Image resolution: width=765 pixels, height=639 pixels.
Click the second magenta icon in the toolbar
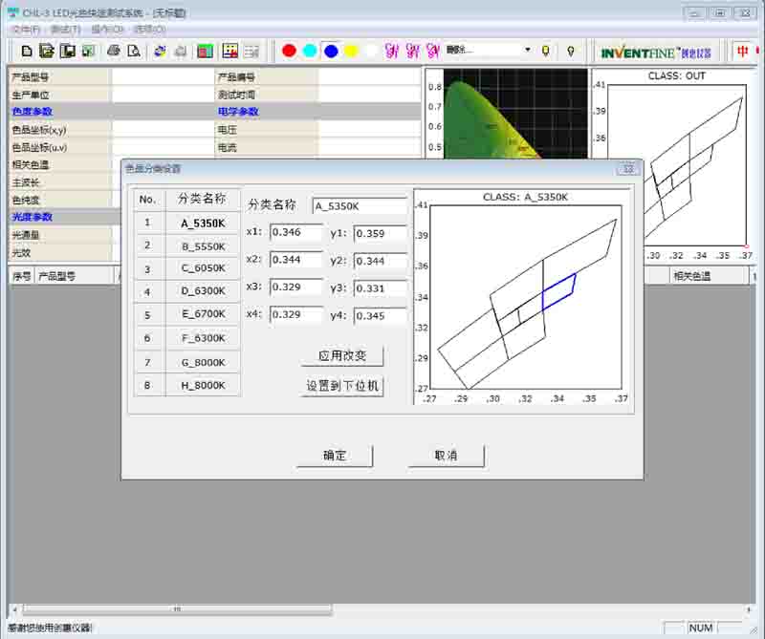point(413,51)
